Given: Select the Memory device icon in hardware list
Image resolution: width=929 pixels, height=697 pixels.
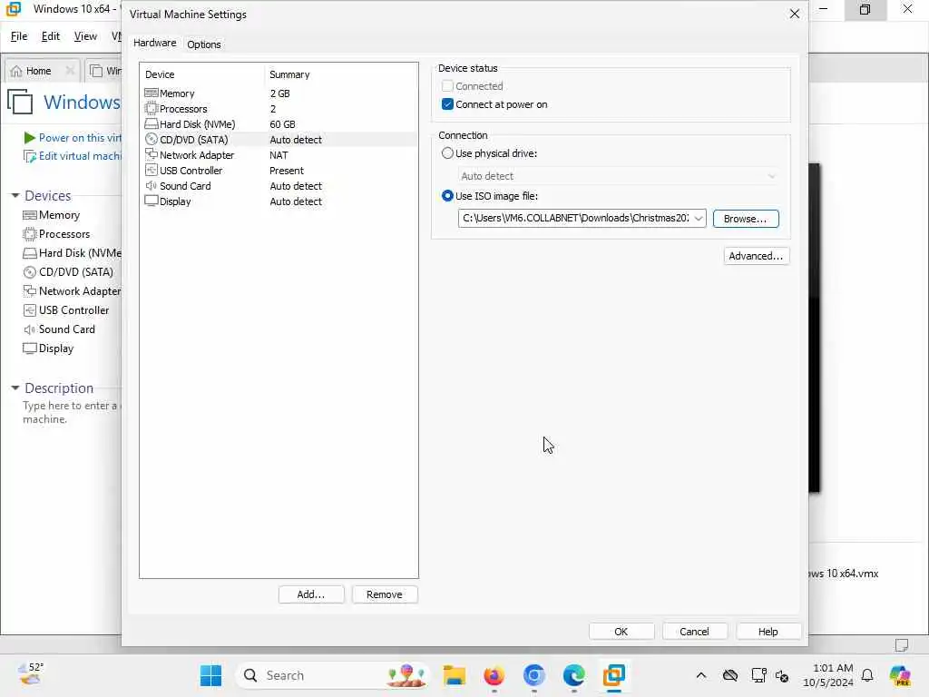Looking at the screenshot, I should (152, 93).
